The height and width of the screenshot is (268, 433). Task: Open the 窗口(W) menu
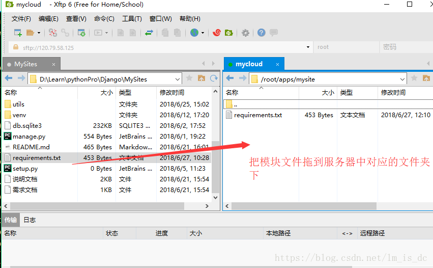coord(160,19)
